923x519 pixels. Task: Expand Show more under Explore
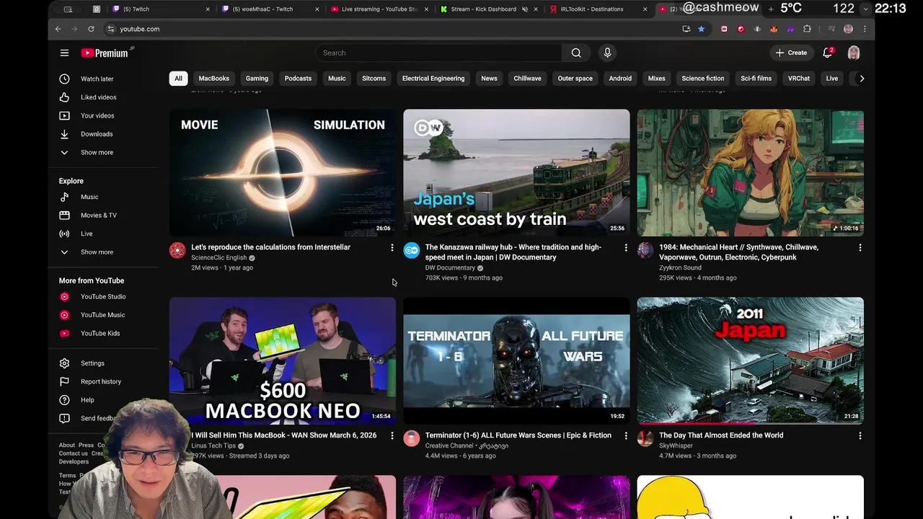[97, 252]
